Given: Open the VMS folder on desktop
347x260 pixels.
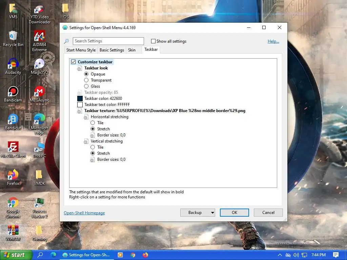Looking at the screenshot, I should tap(13, 11).
